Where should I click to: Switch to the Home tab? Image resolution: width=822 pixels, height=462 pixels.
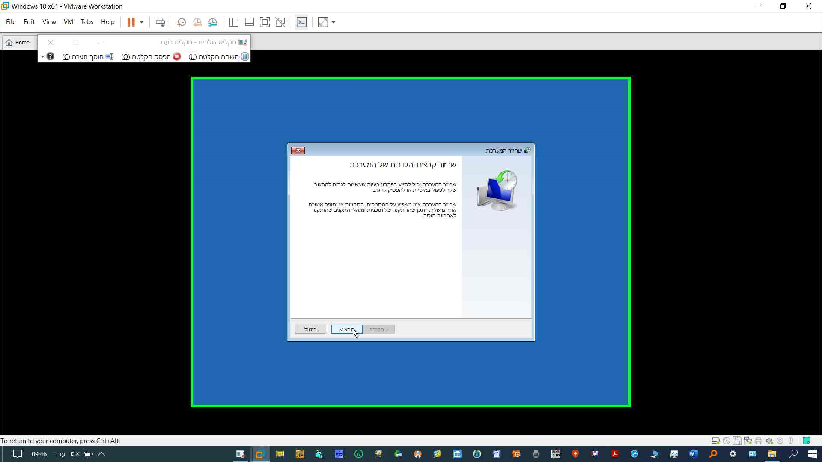[18, 42]
